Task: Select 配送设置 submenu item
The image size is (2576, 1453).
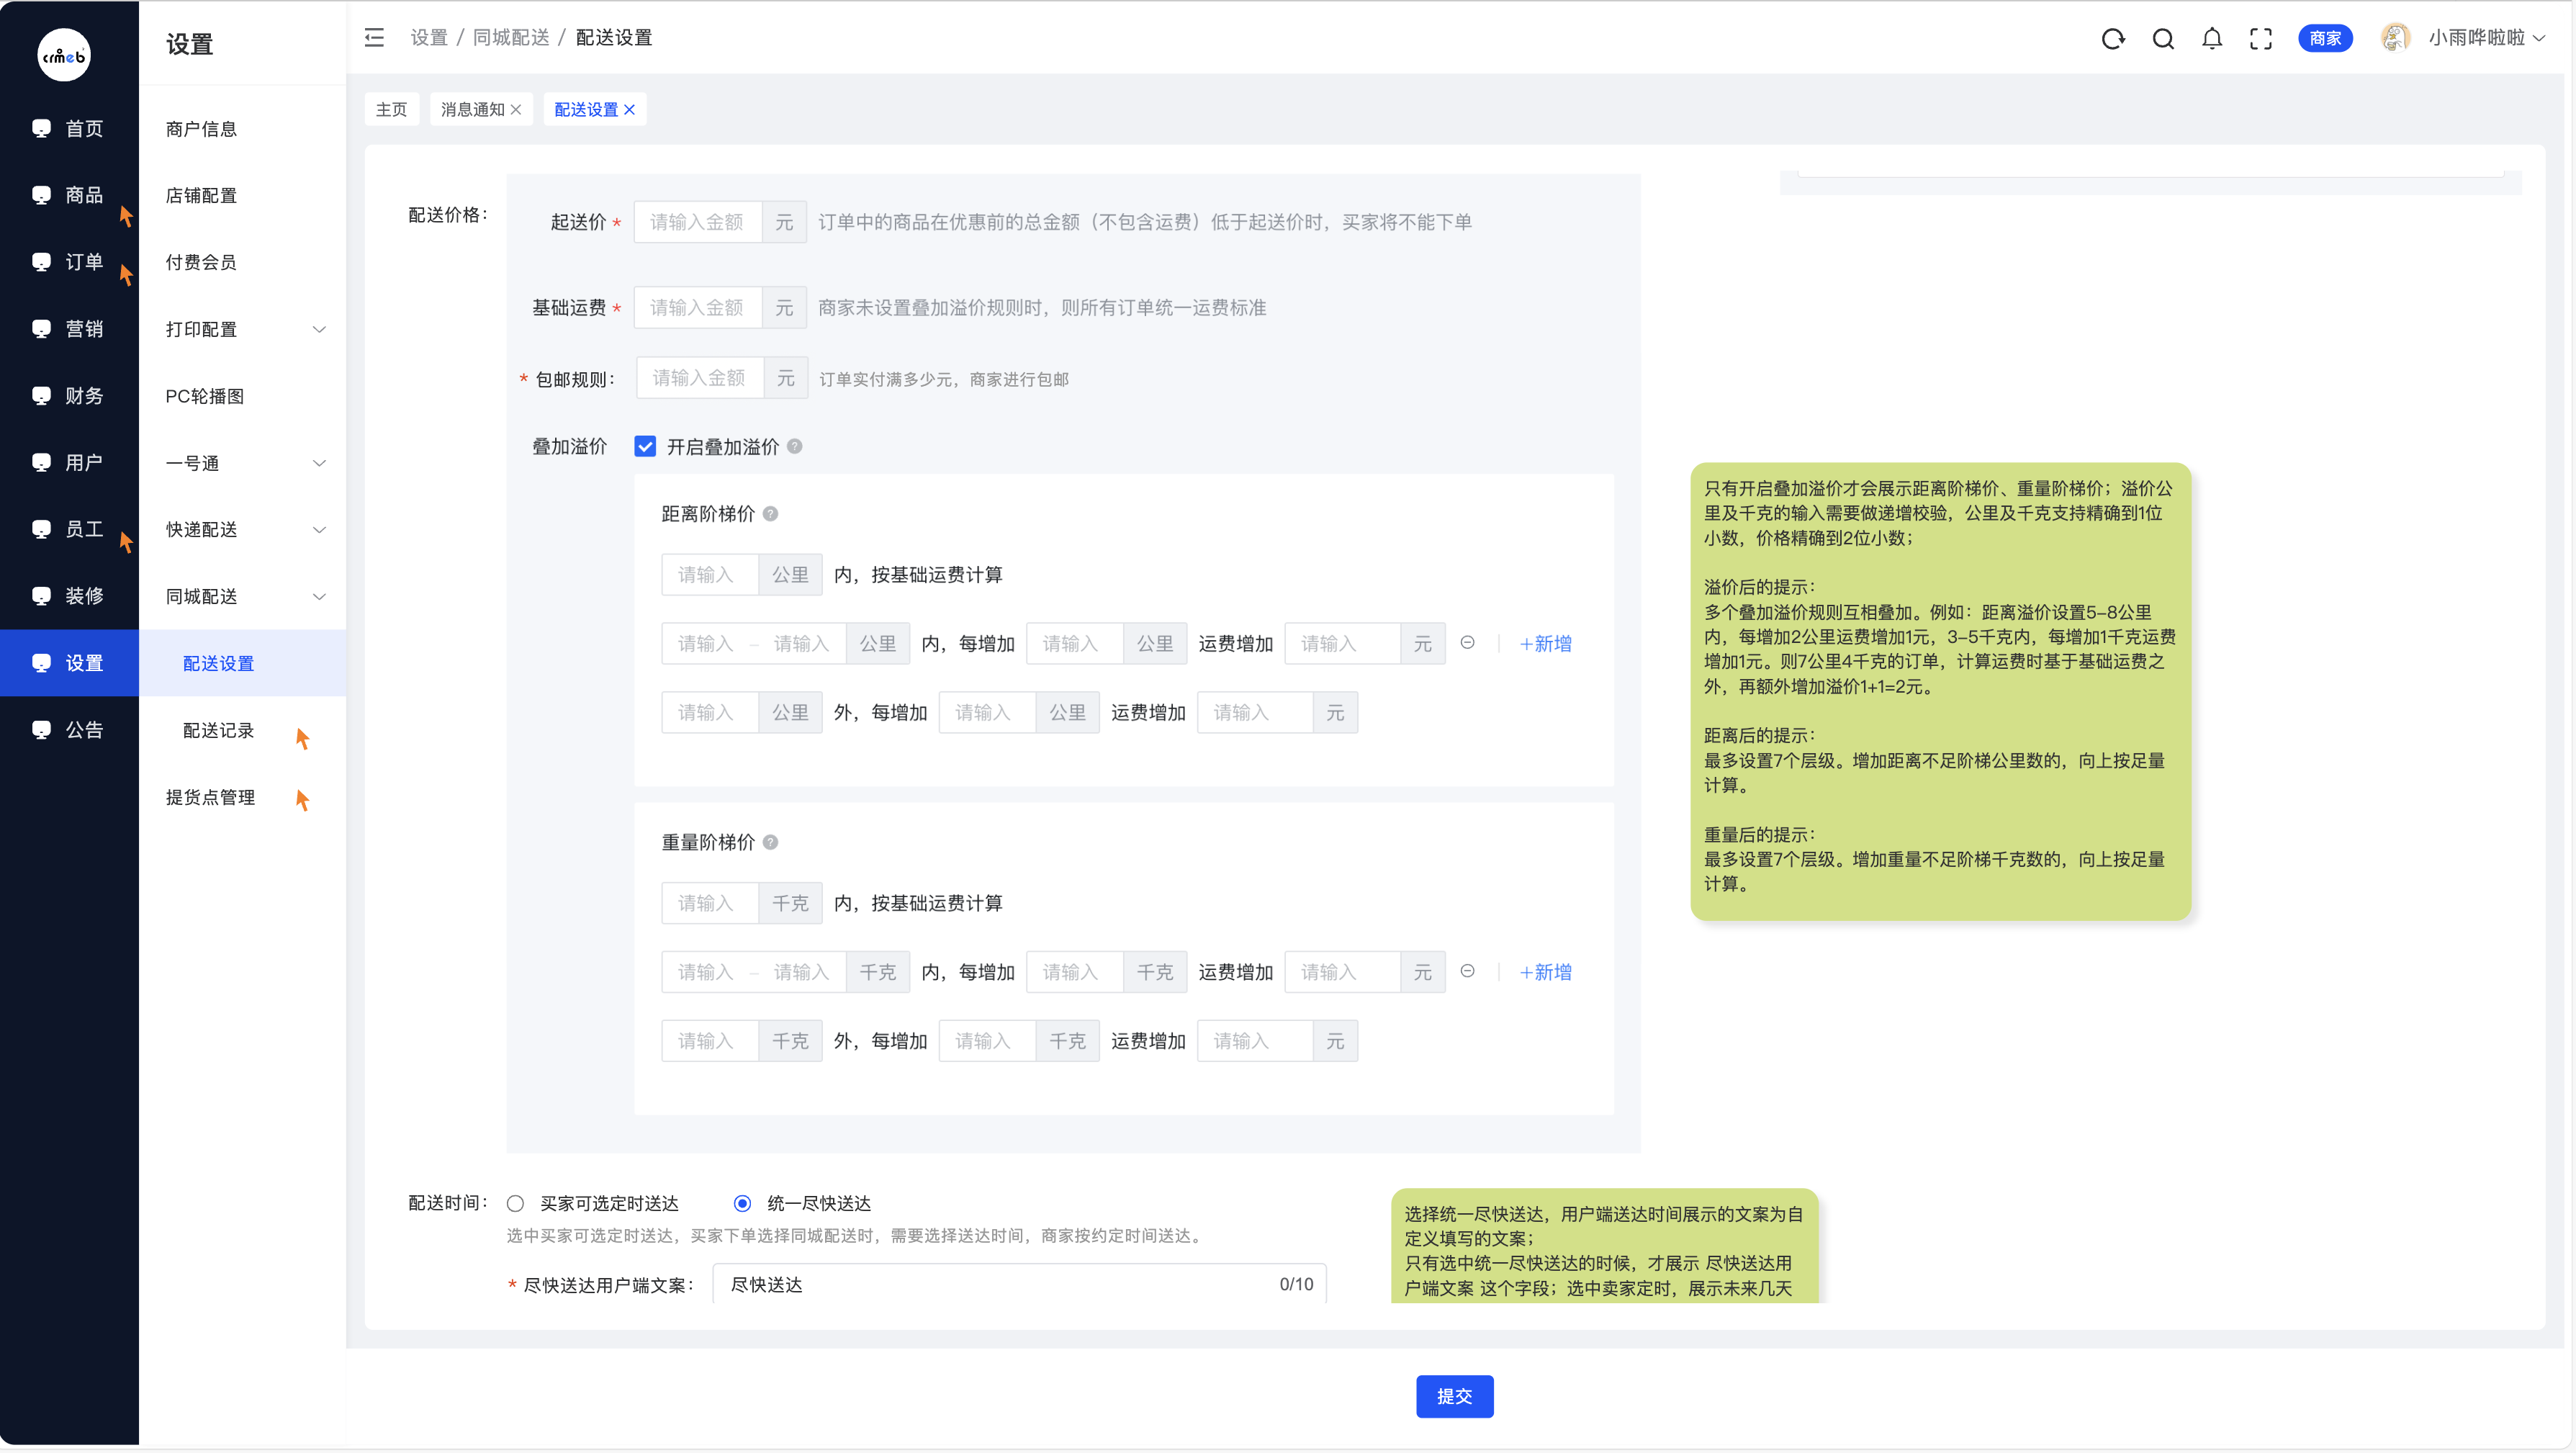Action: click(242, 663)
